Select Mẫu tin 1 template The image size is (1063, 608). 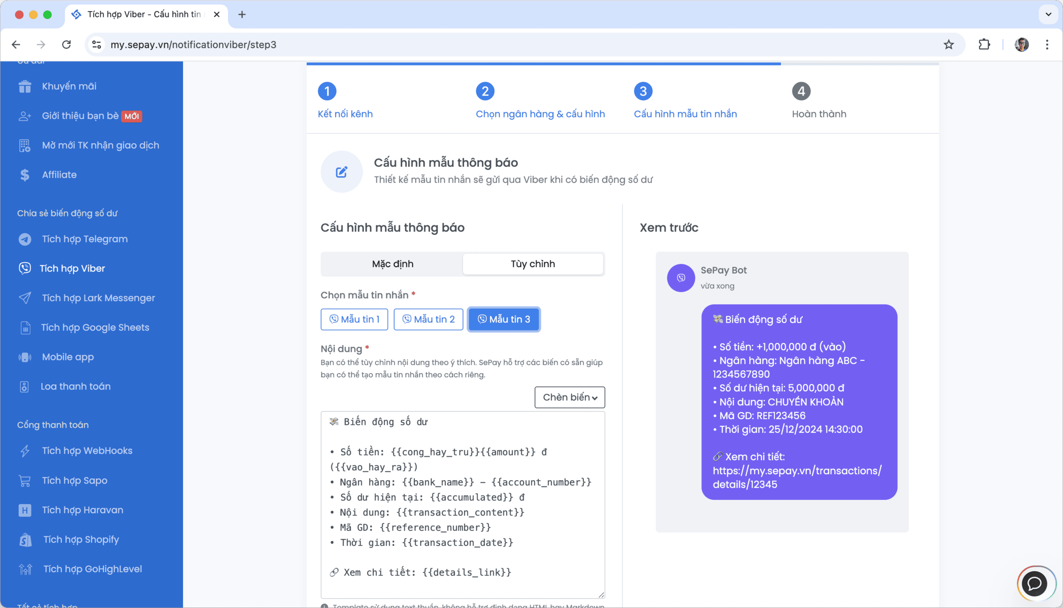[354, 319]
